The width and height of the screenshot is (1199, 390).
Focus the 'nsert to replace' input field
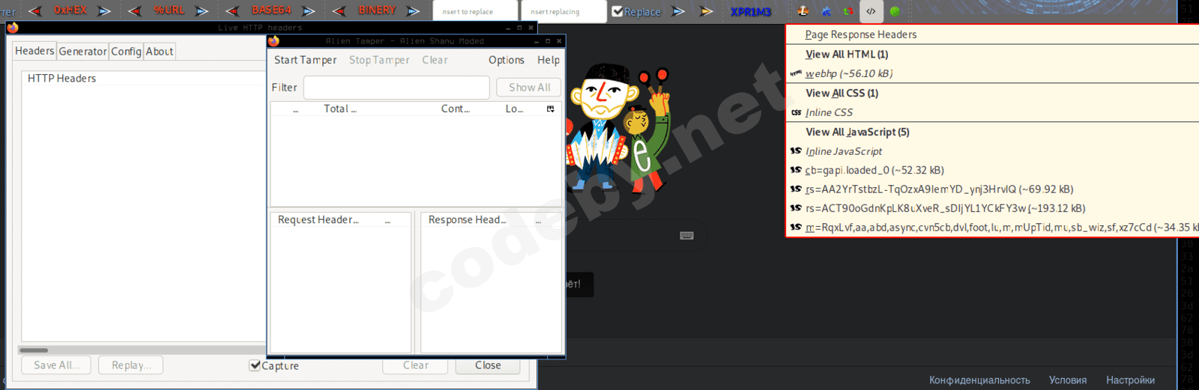pyautogui.click(x=476, y=11)
